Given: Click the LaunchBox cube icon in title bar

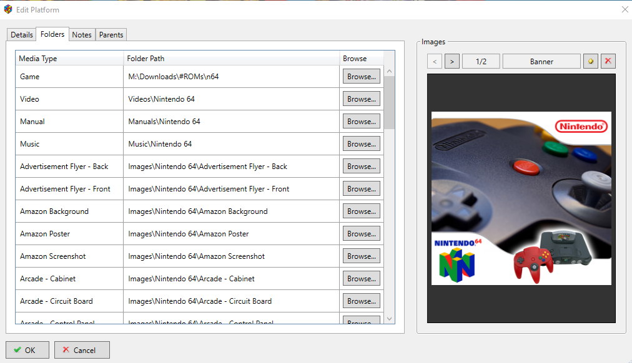Looking at the screenshot, I should 8,9.
